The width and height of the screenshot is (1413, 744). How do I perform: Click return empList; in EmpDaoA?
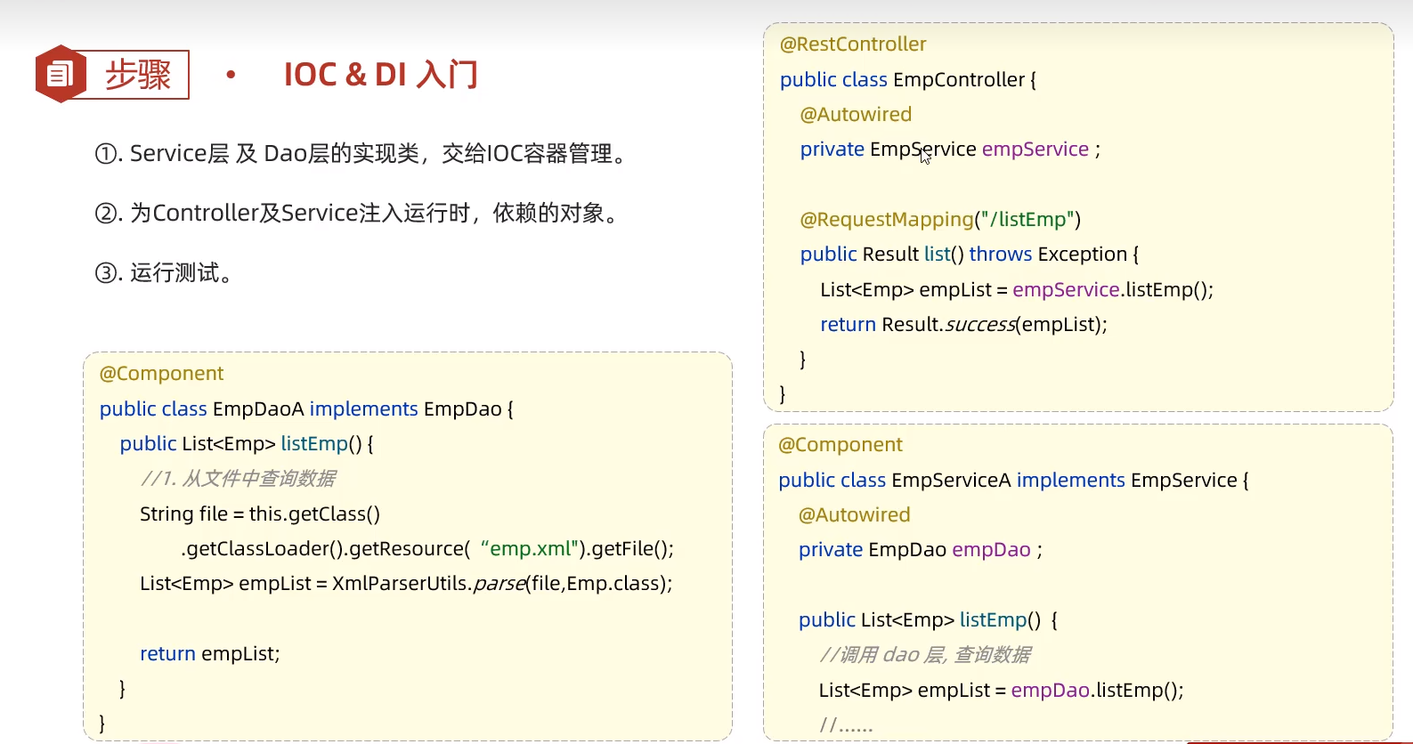pos(210,654)
